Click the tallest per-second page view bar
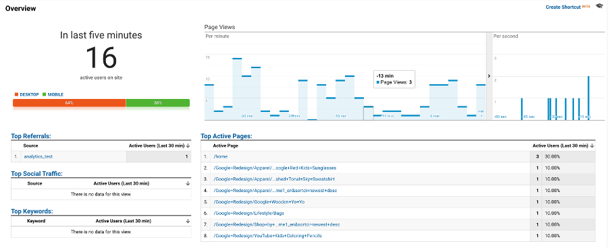The image size is (609, 248). (x=589, y=98)
